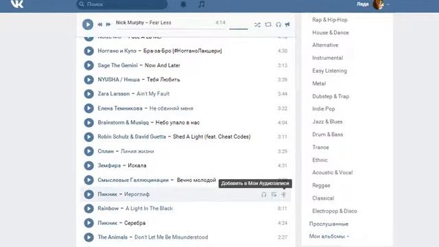439x247 pixels.
Task: Play Пикник – Серебра track
Action: click(88, 223)
